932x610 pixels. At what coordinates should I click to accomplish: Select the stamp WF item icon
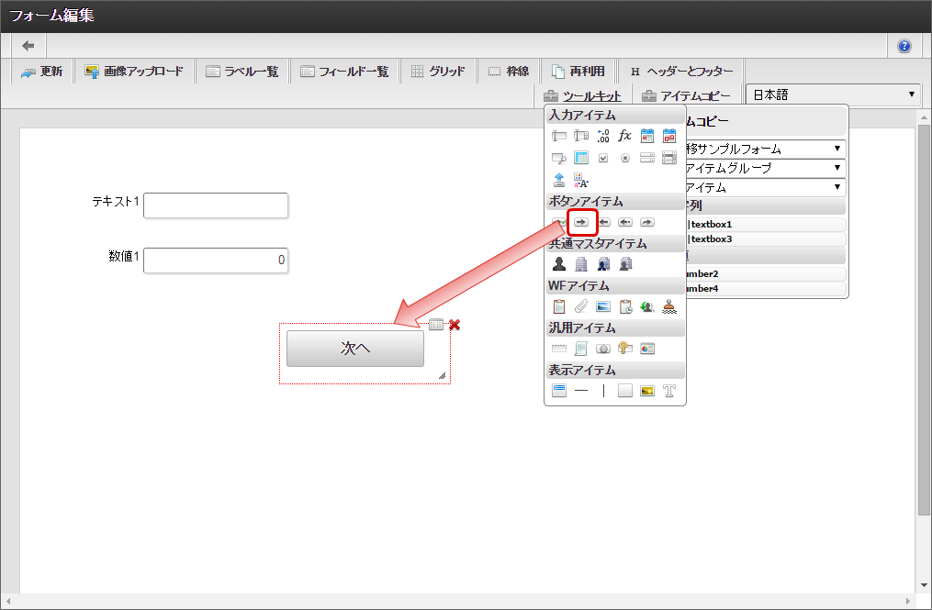pyautogui.click(x=669, y=306)
